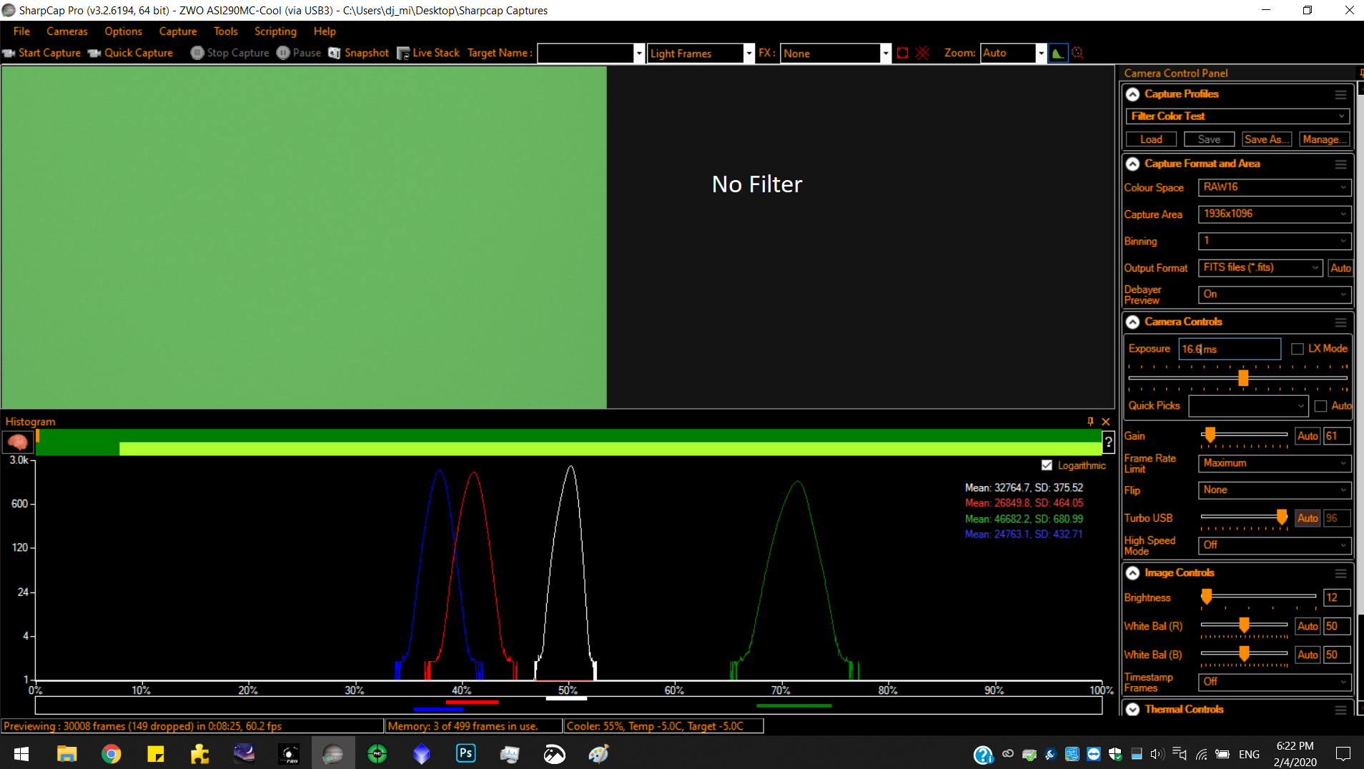This screenshot has height=769, width=1364.
Task: Open the Frame Rate Limit Maximum dropdown
Action: [x=1275, y=463]
